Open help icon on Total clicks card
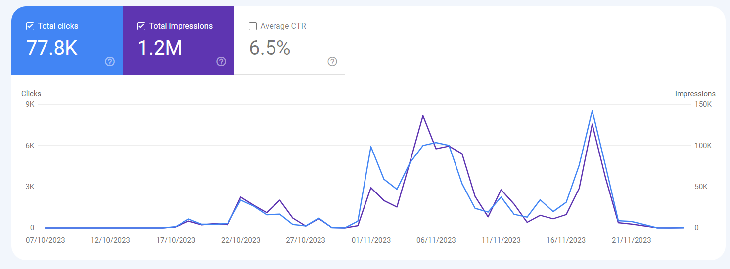The image size is (730, 269). [110, 61]
